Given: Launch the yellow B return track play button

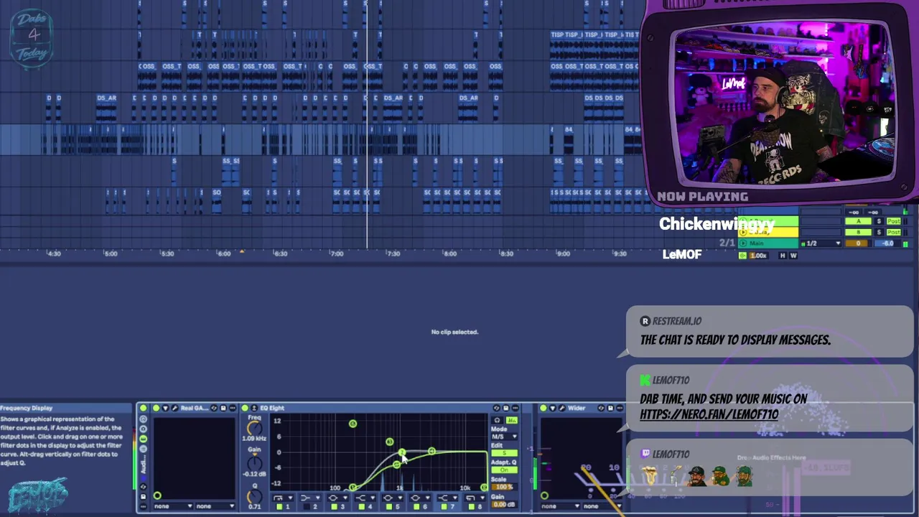Looking at the screenshot, I should click(743, 233).
